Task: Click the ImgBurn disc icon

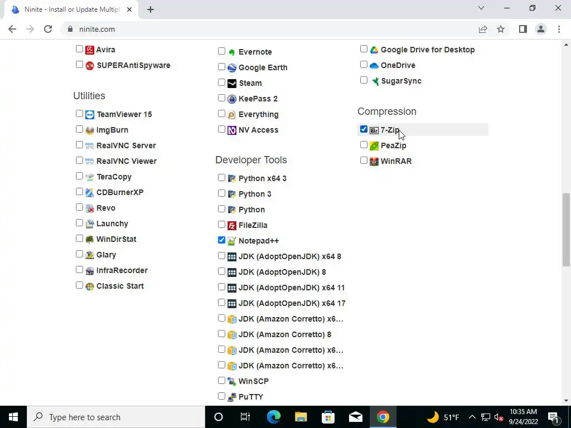Action: point(90,130)
